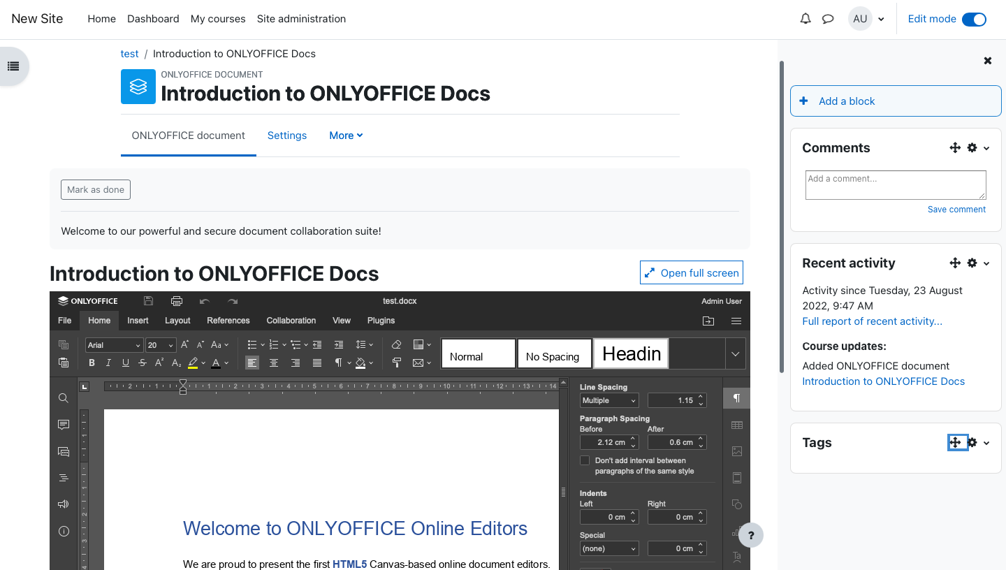1006x570 pixels.
Task: Paste with the clipboard paste icon
Action: click(64, 363)
